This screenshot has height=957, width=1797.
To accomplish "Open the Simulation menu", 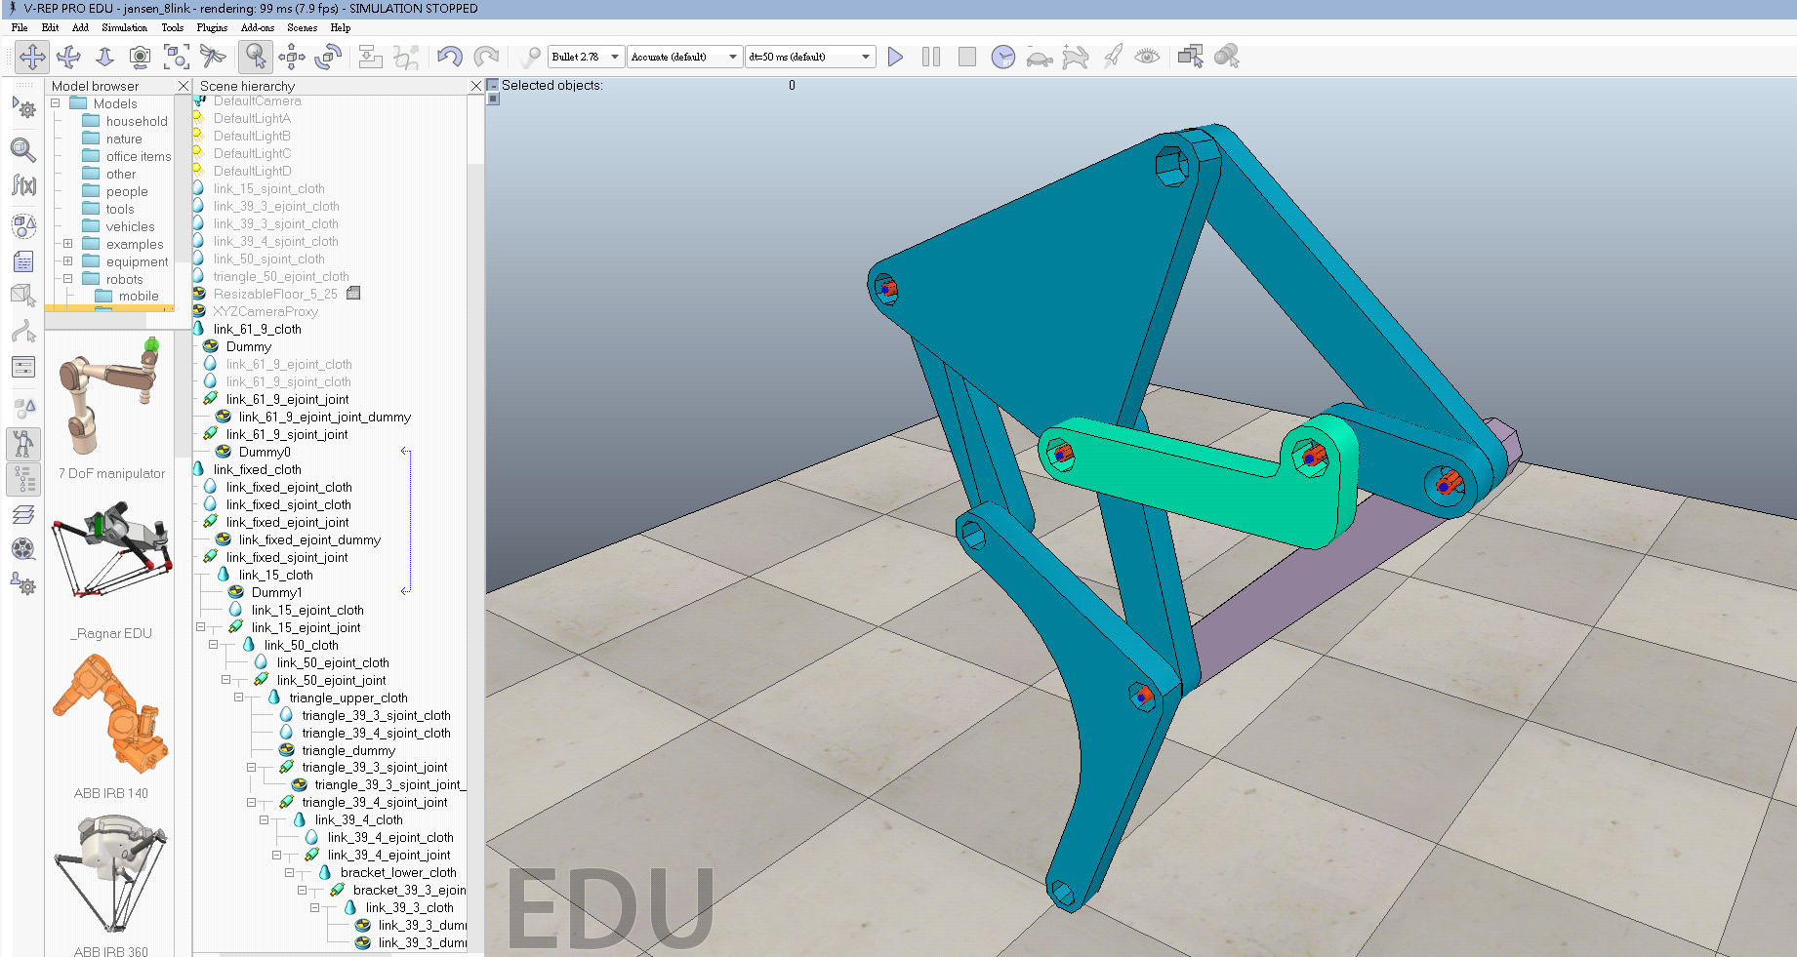I will tap(124, 27).
